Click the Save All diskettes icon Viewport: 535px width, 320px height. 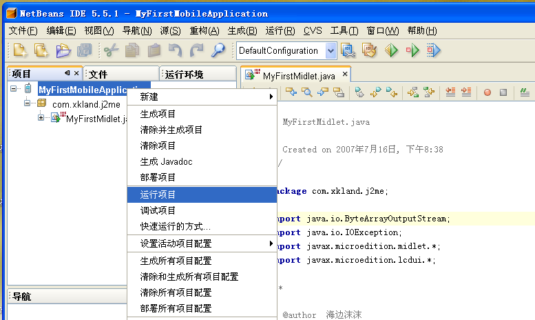(84, 50)
